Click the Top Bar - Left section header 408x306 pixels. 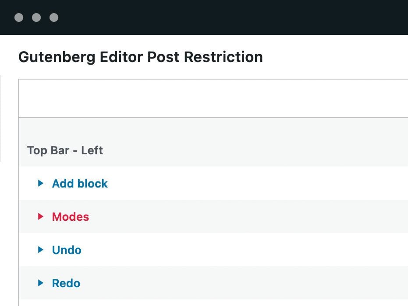tap(65, 150)
